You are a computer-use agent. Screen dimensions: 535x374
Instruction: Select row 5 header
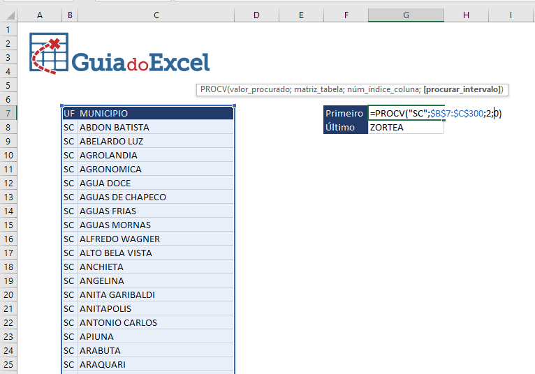(x=8, y=86)
